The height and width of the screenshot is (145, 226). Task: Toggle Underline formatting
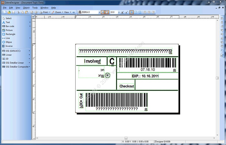140,12
